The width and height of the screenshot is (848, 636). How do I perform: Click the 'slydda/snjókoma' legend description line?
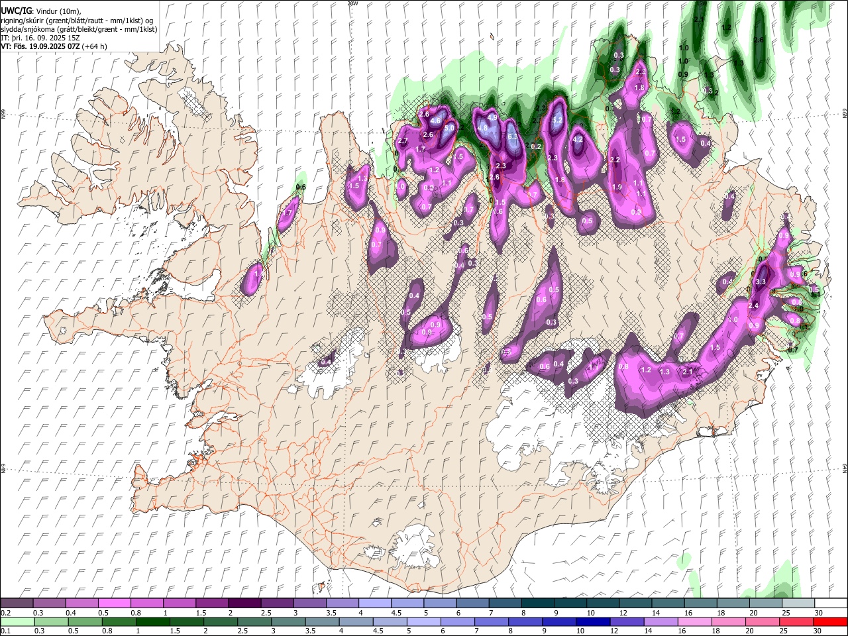pos(79,29)
